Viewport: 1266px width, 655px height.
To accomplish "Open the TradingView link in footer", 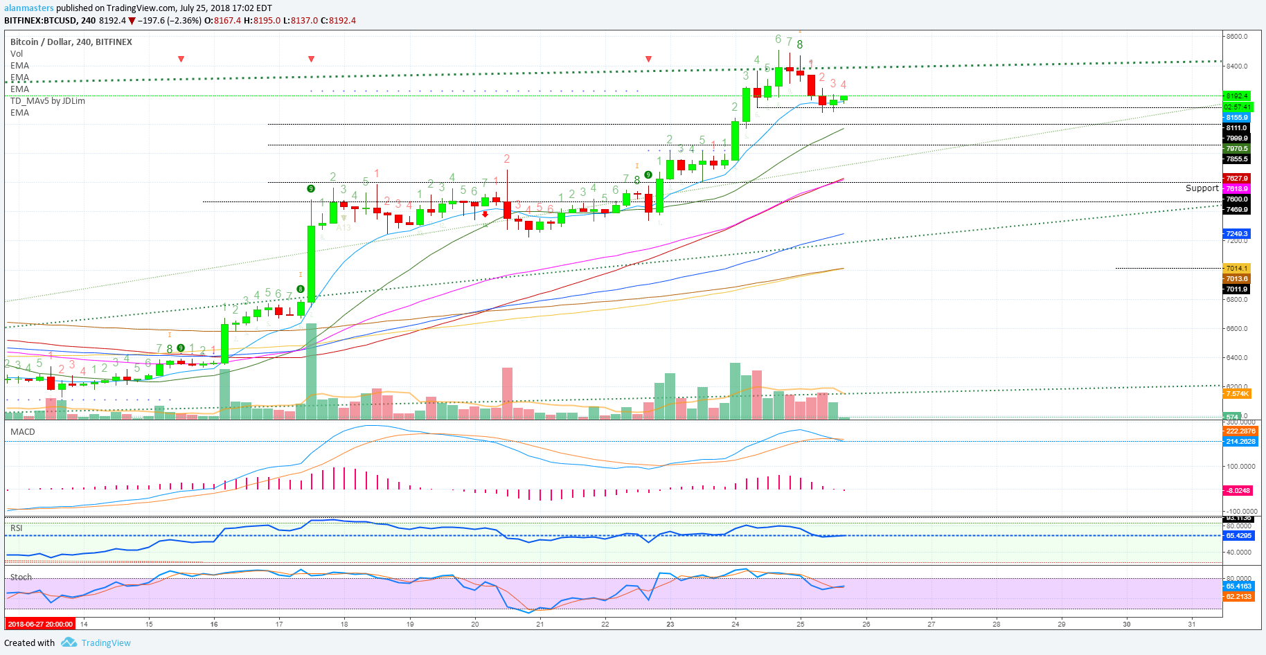I will 106,643.
